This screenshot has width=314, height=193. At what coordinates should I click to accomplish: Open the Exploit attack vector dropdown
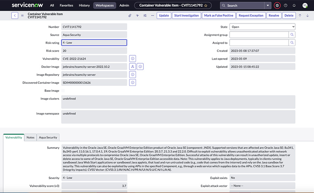click(x=262, y=186)
